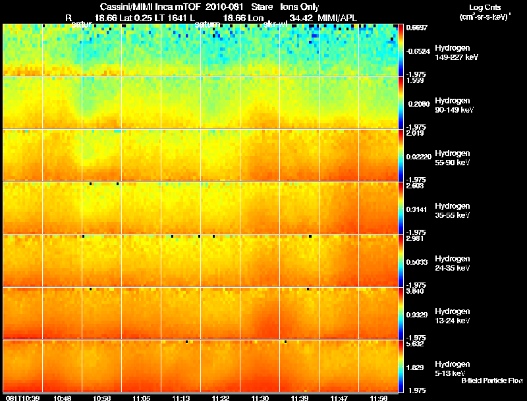The width and height of the screenshot is (527, 401).
Task: Click the 'Cassini/MIMI Inca mTOF' title text
Action: click(x=150, y=7)
